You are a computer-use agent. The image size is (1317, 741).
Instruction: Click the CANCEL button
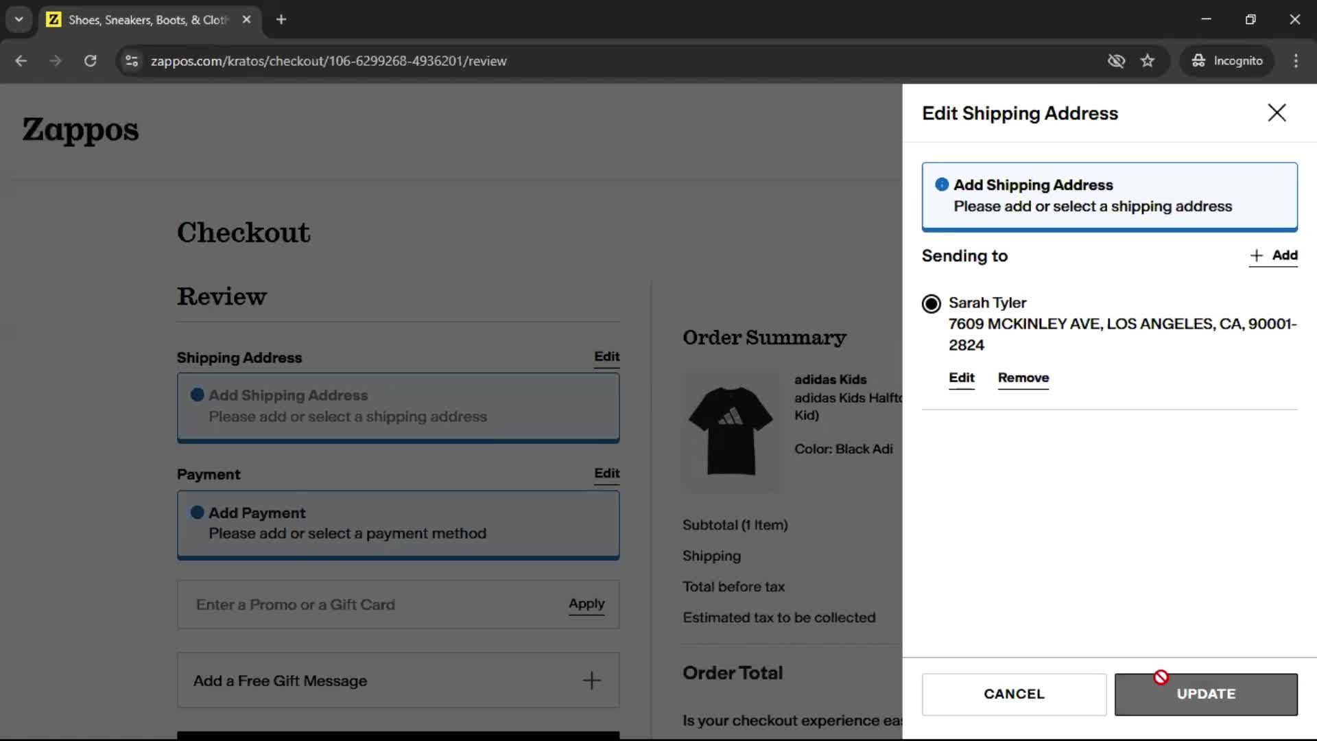click(1014, 694)
